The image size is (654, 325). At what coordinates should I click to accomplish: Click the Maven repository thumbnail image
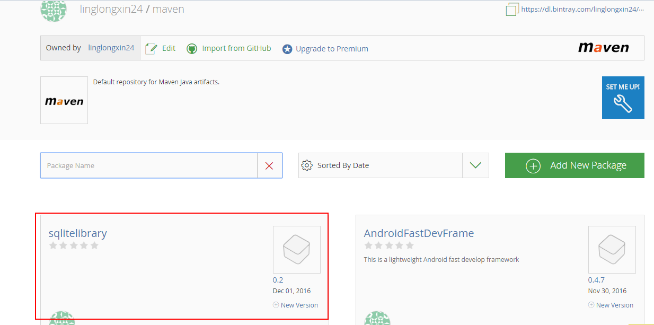coord(64,100)
